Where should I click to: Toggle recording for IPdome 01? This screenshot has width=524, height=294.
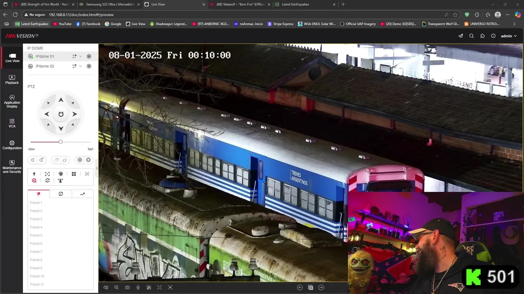pyautogui.click(x=89, y=56)
